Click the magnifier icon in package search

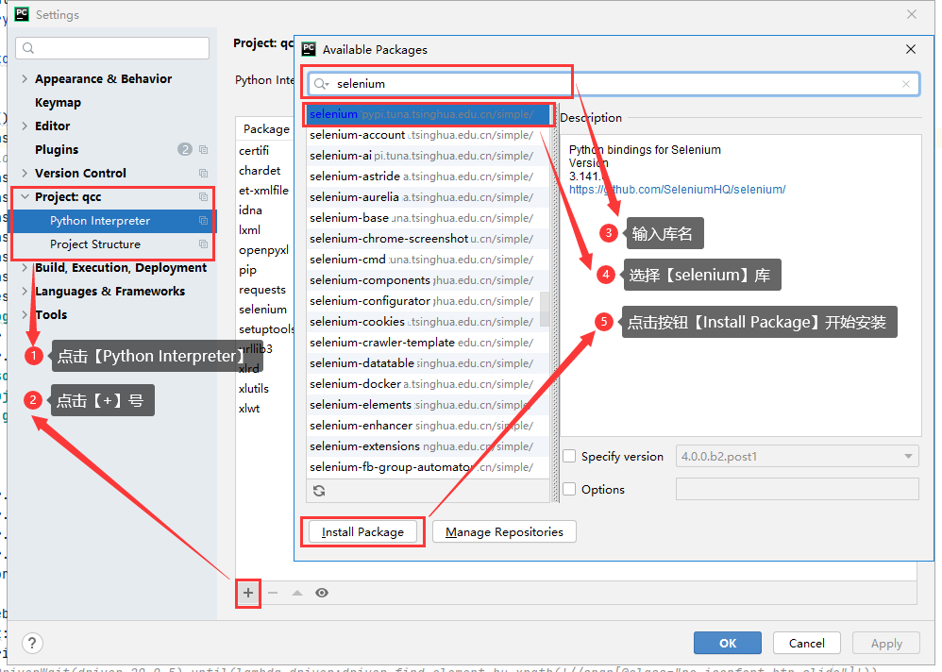tap(321, 84)
